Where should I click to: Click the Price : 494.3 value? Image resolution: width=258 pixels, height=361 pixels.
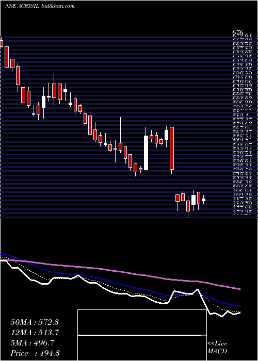tap(36, 353)
